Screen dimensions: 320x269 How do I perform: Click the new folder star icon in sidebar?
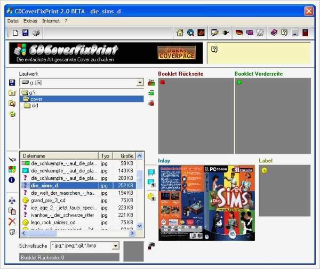click(x=12, y=93)
